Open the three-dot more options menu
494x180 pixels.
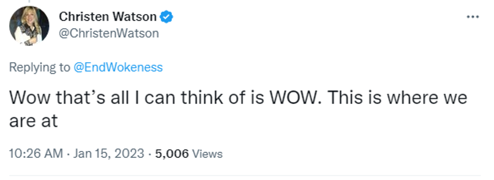pos(473,17)
